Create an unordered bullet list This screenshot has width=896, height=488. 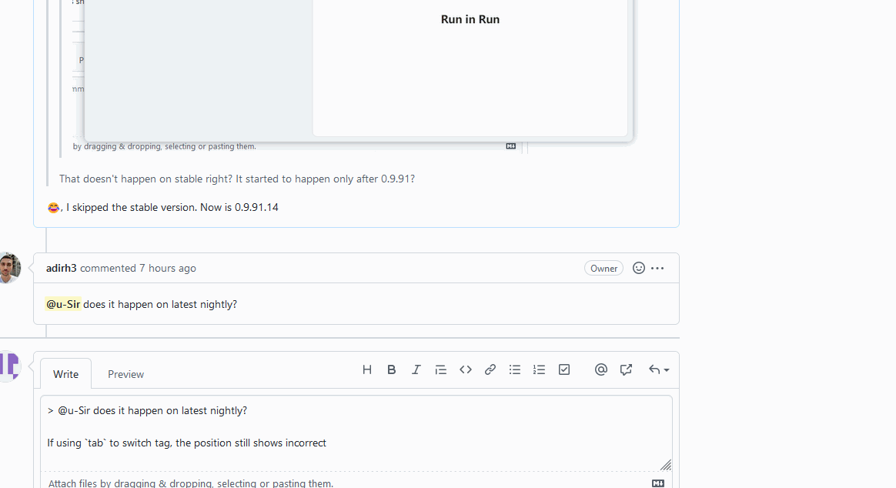[515, 369]
